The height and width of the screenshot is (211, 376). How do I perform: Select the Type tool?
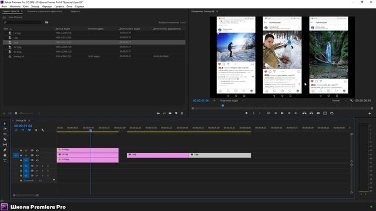5,161
